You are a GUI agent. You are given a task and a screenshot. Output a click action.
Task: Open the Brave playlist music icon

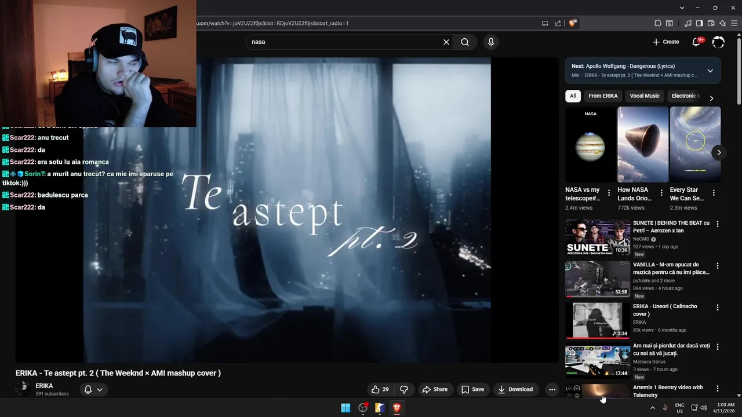tap(688, 23)
